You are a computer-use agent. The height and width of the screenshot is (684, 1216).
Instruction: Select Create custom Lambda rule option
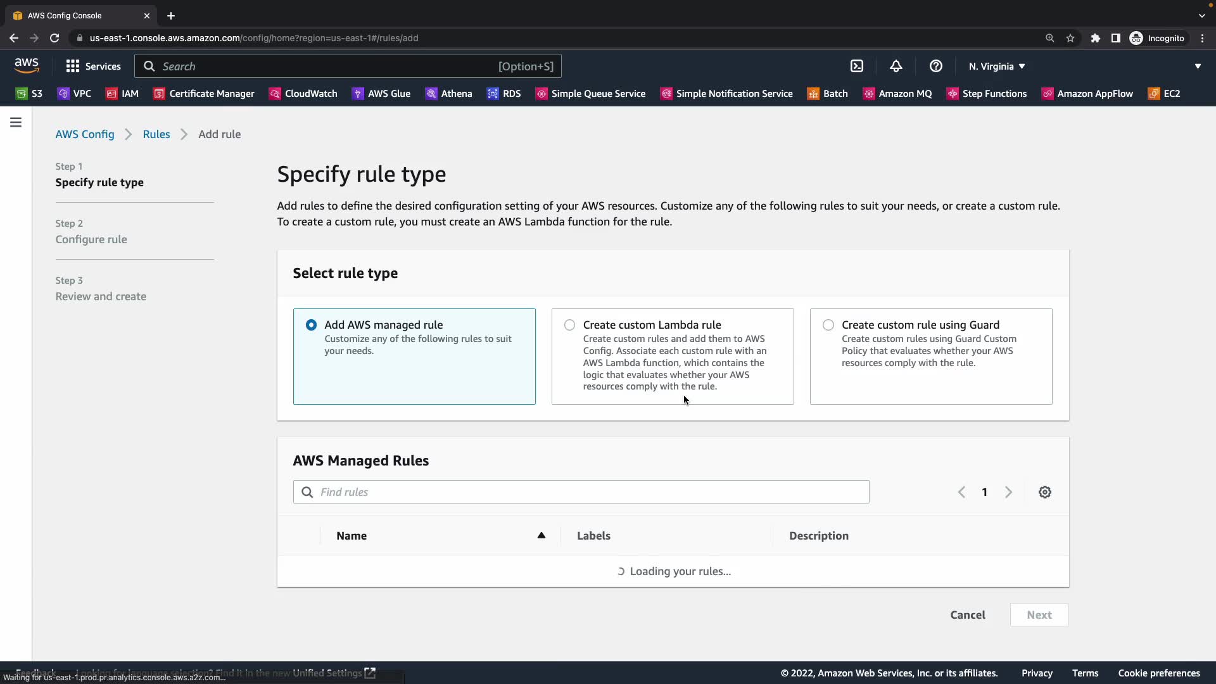coord(569,325)
